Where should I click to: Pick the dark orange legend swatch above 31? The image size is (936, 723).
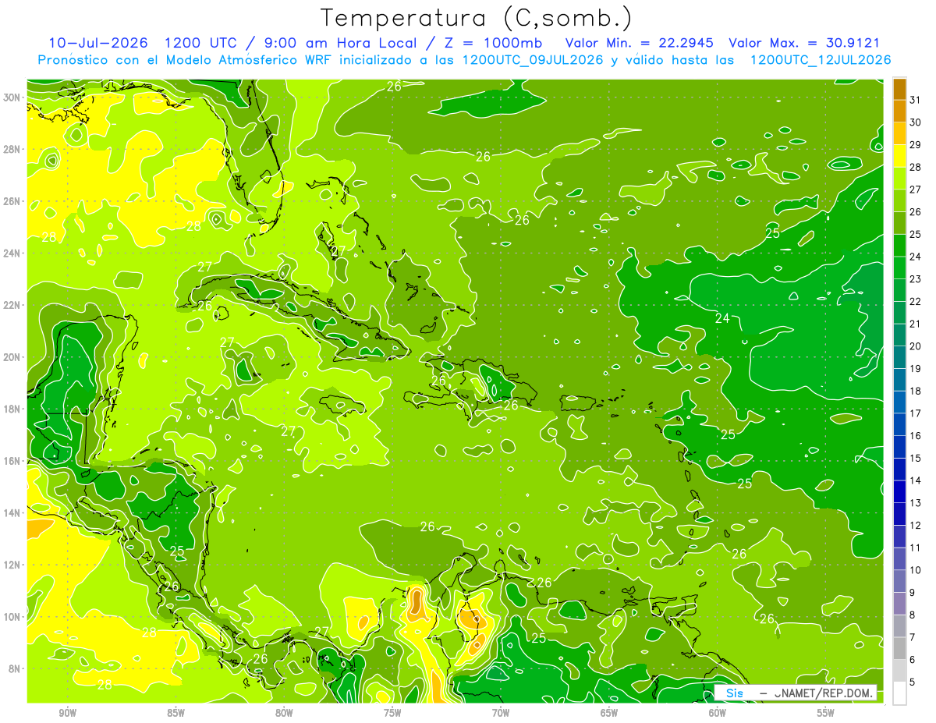coord(899,89)
